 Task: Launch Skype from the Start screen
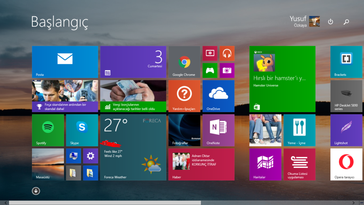click(x=82, y=130)
